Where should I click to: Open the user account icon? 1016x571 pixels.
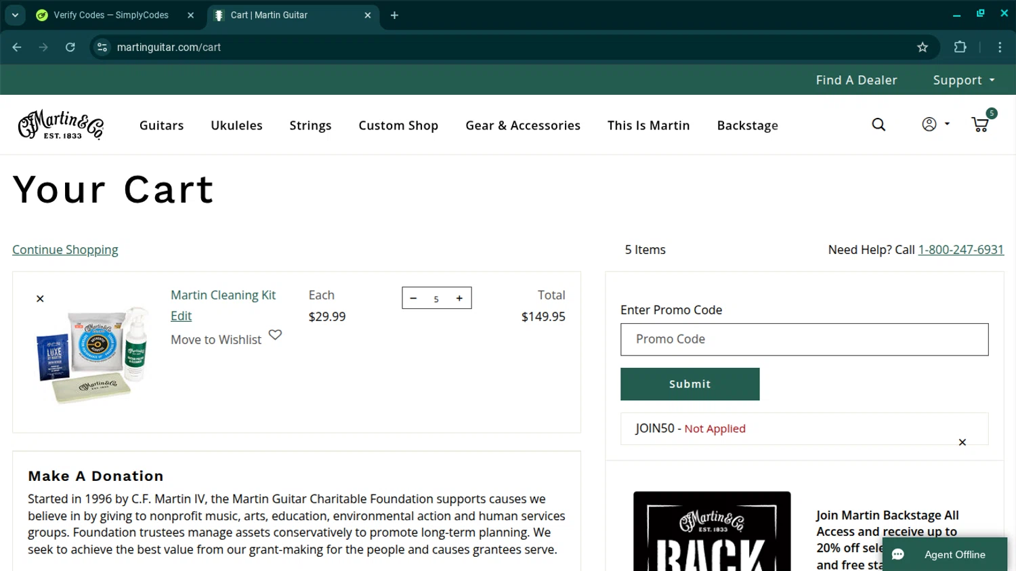click(929, 124)
